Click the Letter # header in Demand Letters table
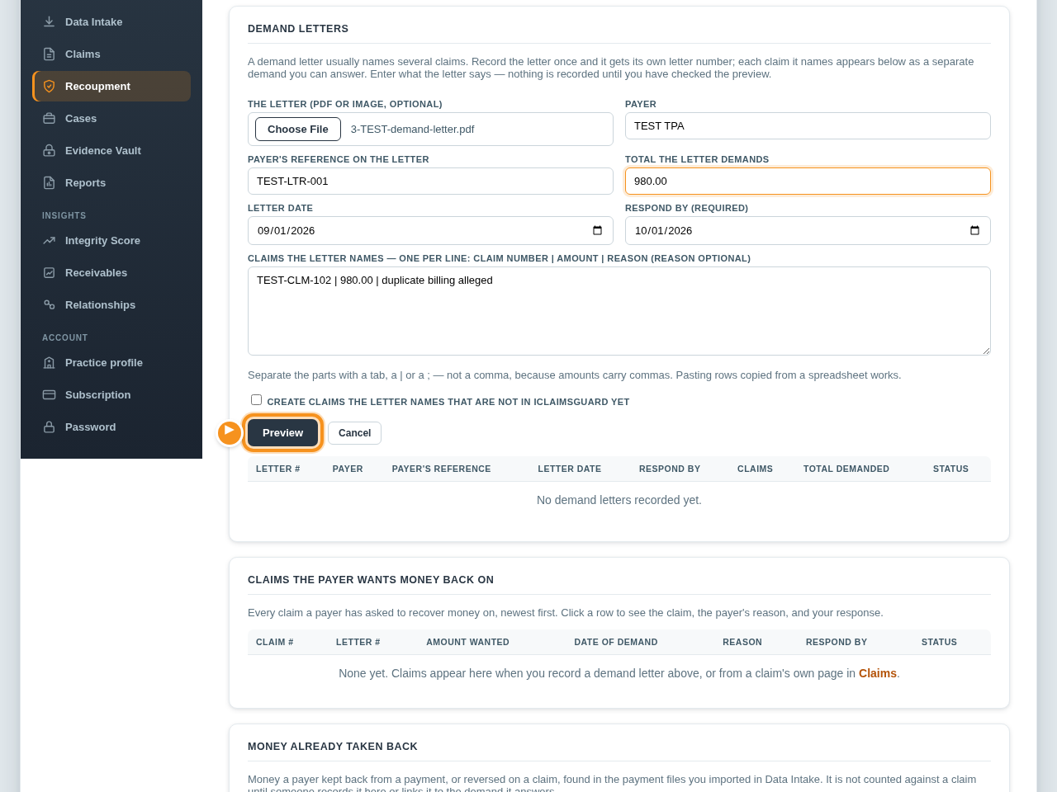The height and width of the screenshot is (792, 1057). 277,469
